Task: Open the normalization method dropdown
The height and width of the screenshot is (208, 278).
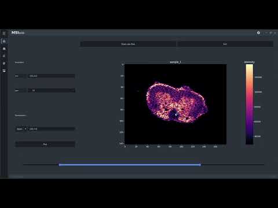Action: point(21,129)
